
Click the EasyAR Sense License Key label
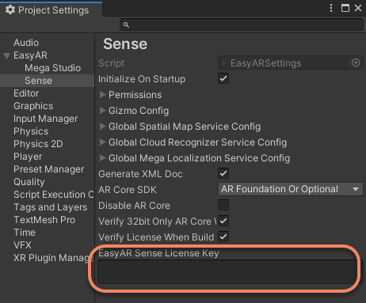pos(158,253)
